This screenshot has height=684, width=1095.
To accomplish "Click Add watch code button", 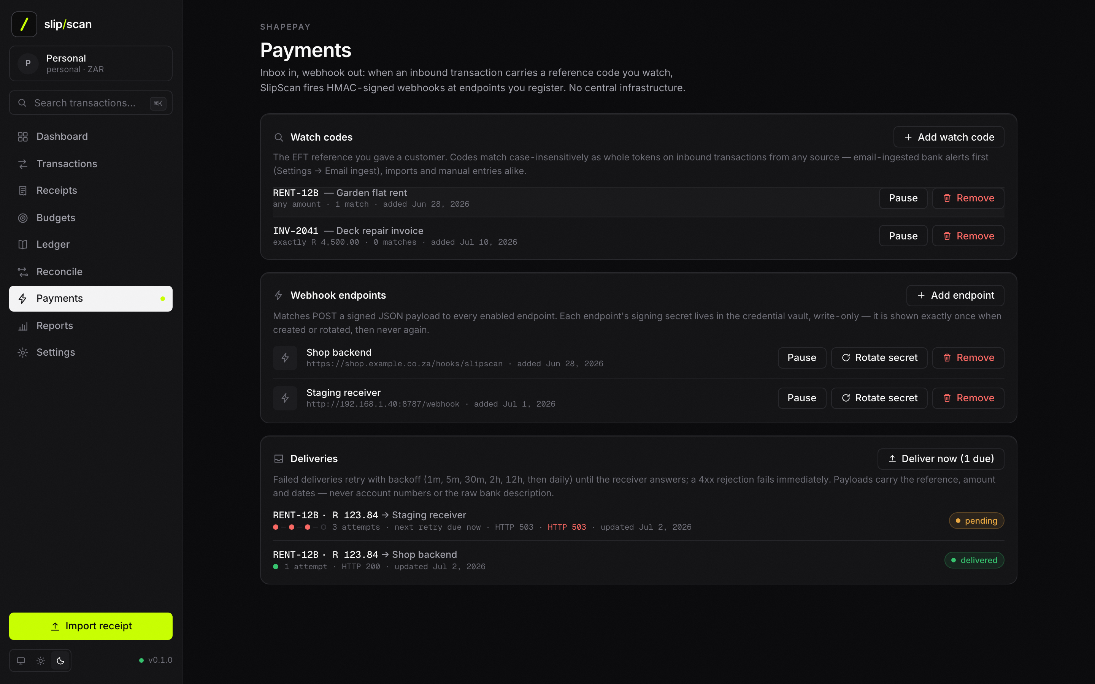I will (948, 137).
